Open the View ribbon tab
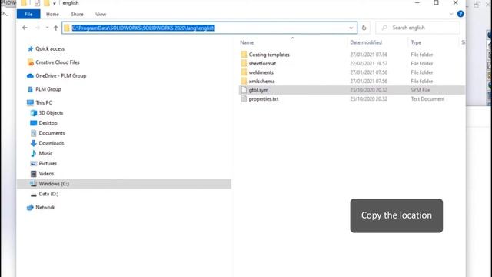Viewport: 492px width, 277px height. pos(101,14)
